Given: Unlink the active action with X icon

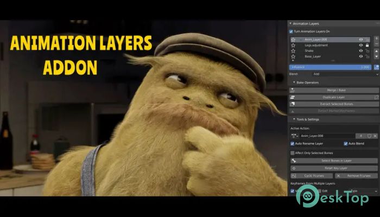Looking at the screenshot, I should point(375,136).
